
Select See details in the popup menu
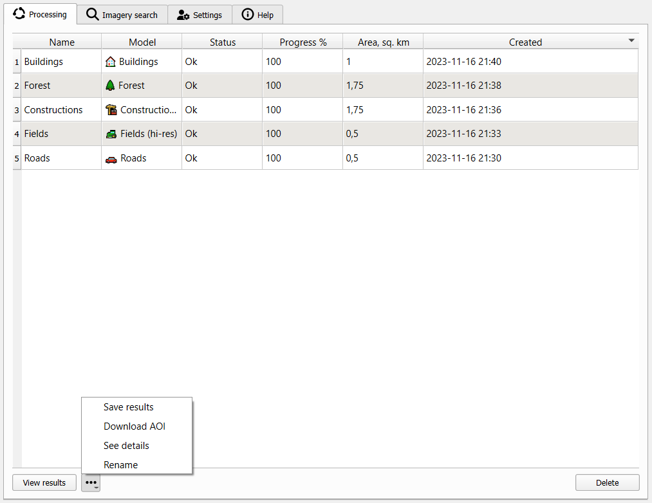pos(126,445)
